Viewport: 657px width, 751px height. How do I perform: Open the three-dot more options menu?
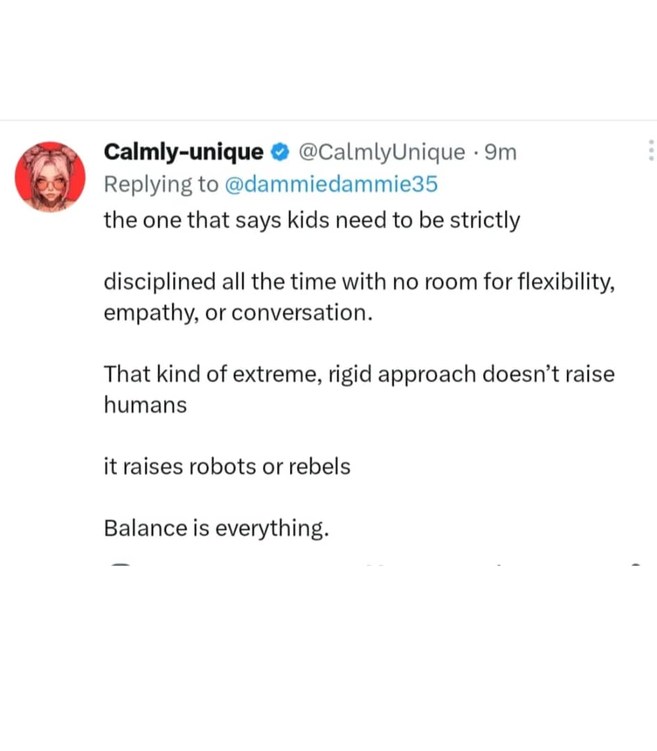pyautogui.click(x=651, y=151)
